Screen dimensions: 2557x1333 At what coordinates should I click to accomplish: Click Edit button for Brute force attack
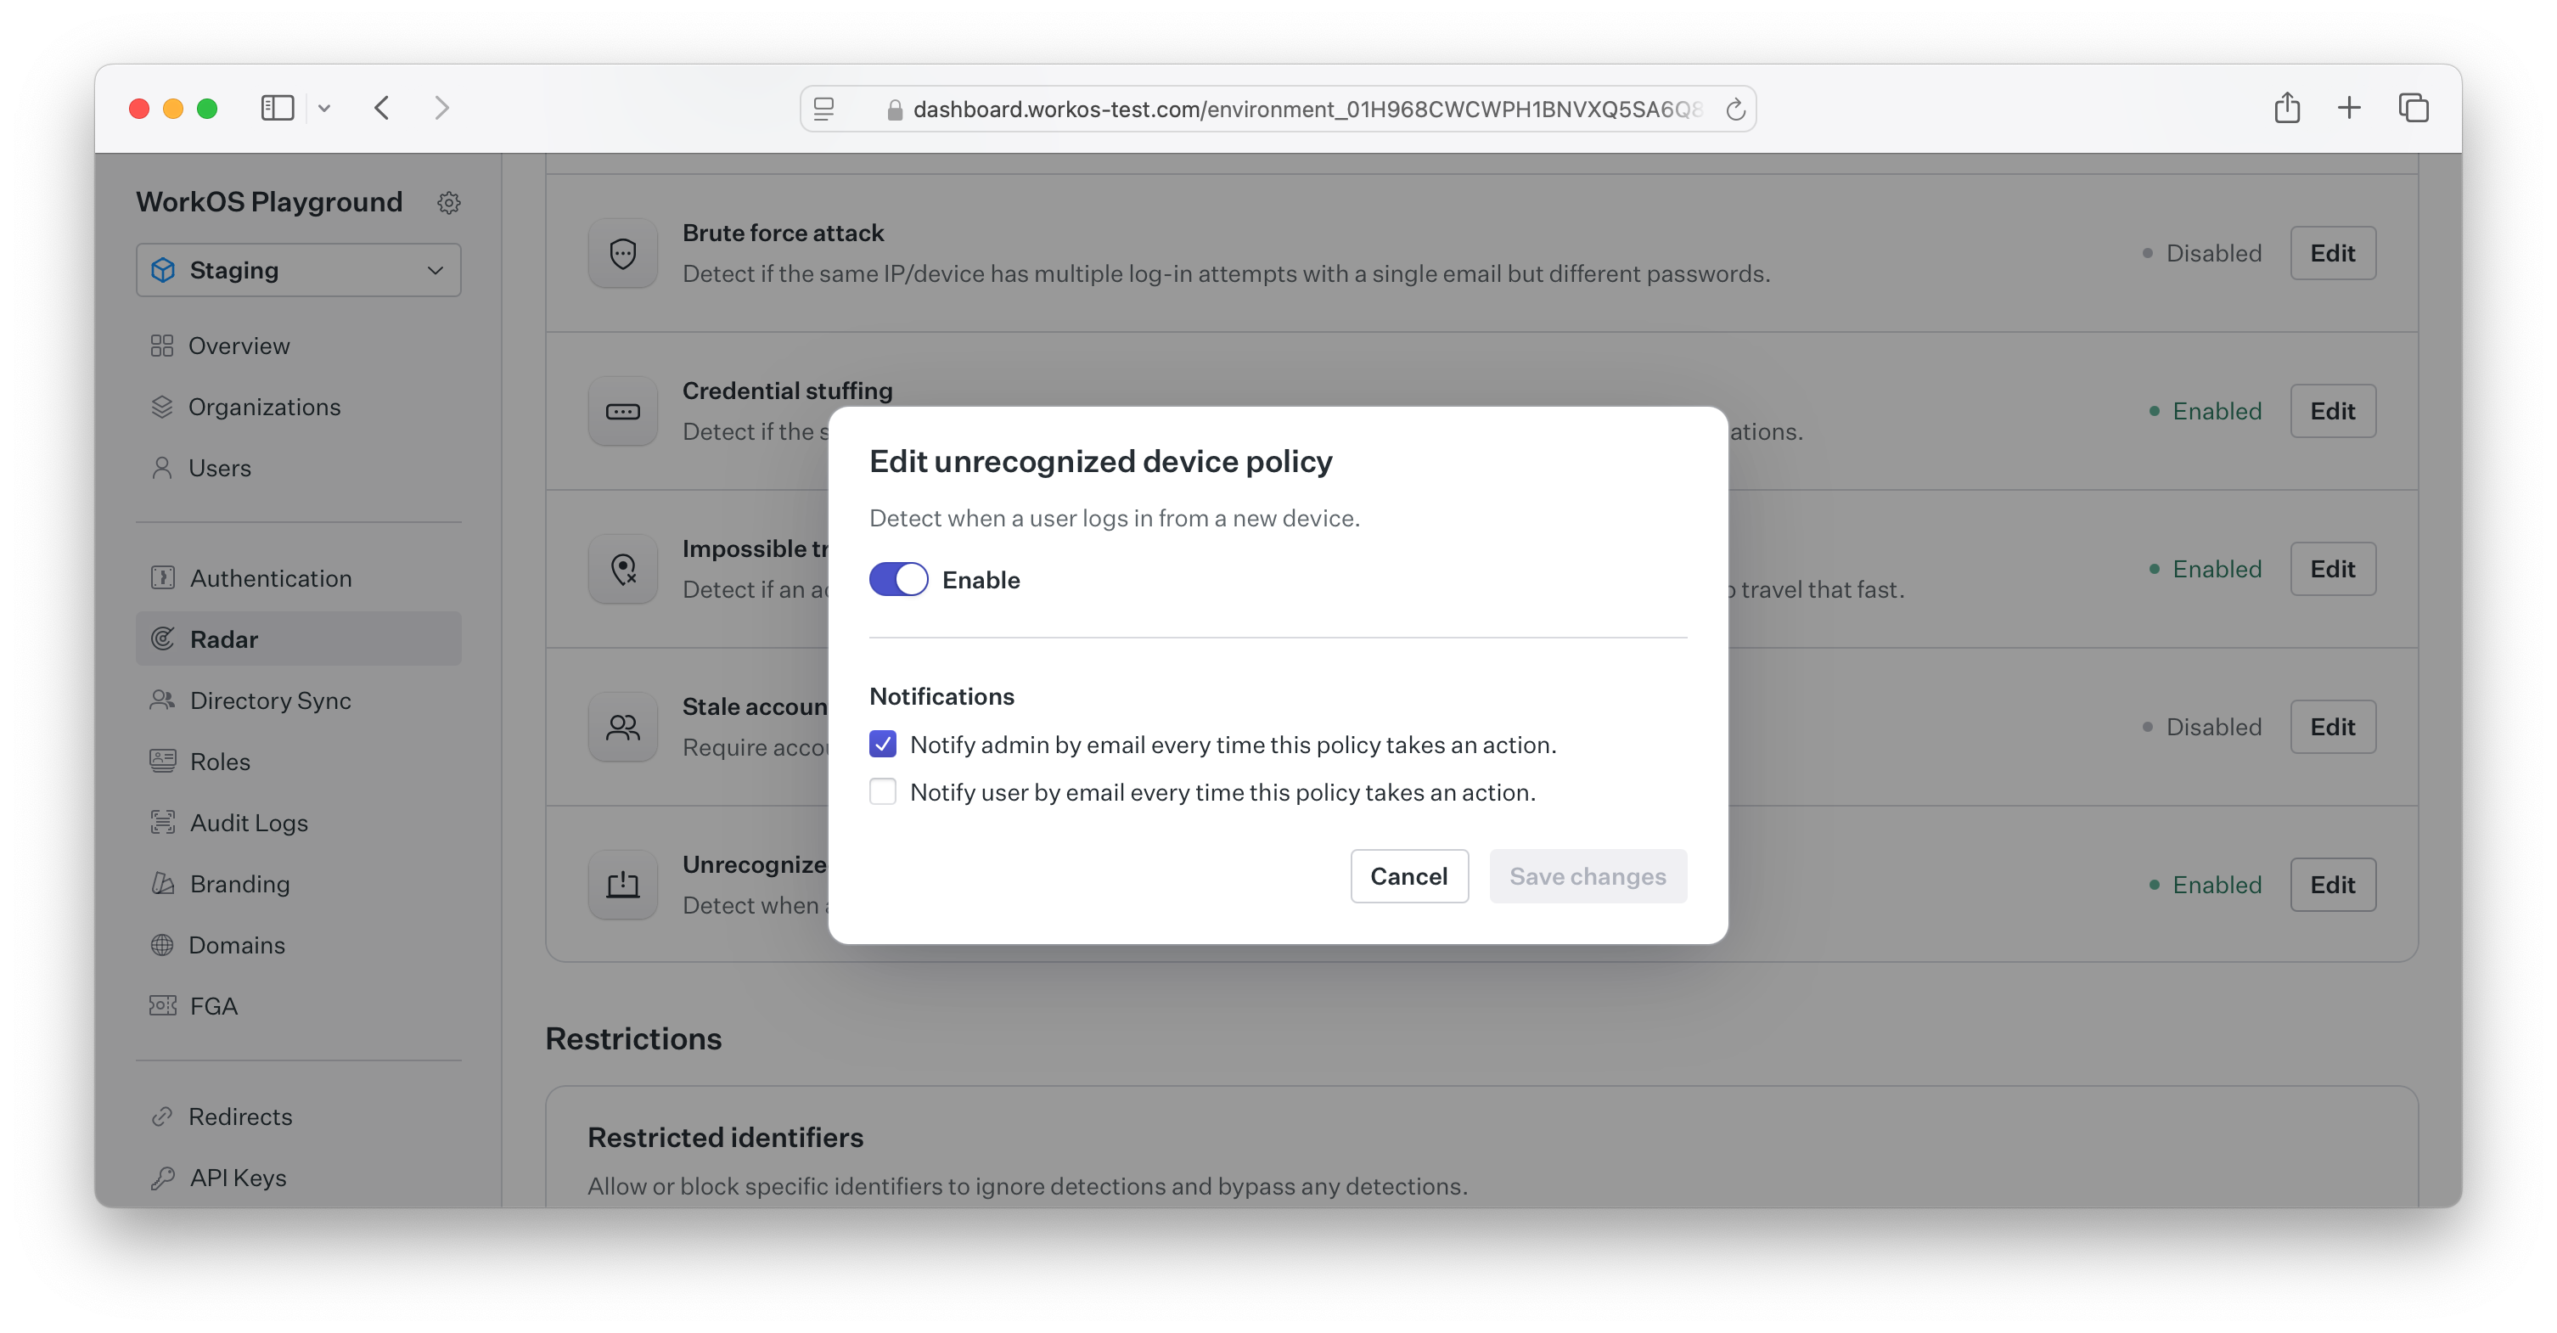(2334, 252)
